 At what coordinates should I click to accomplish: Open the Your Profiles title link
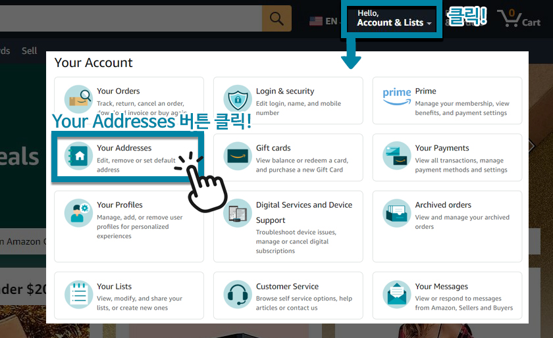[x=120, y=205]
